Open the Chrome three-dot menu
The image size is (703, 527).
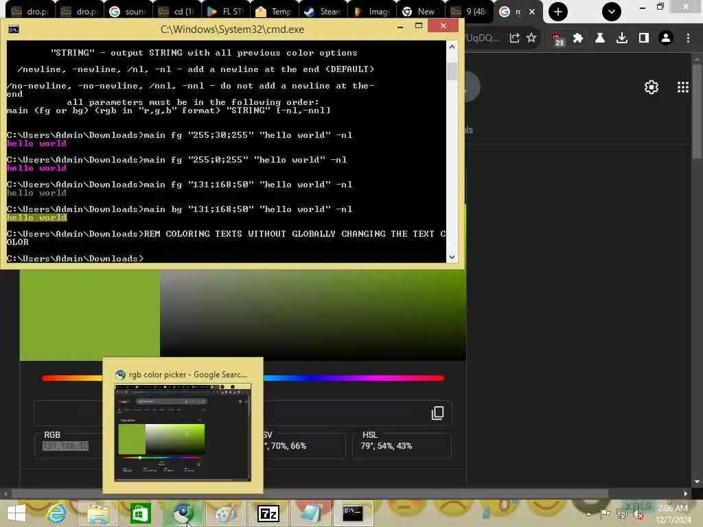point(688,38)
